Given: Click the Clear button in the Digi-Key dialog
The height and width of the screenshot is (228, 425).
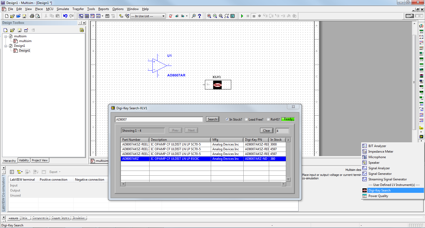Looking at the screenshot, I should 267,131.
